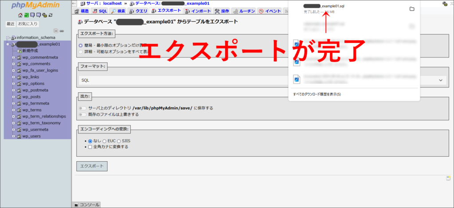Check 全角カナに変換する checkbox

(90, 147)
